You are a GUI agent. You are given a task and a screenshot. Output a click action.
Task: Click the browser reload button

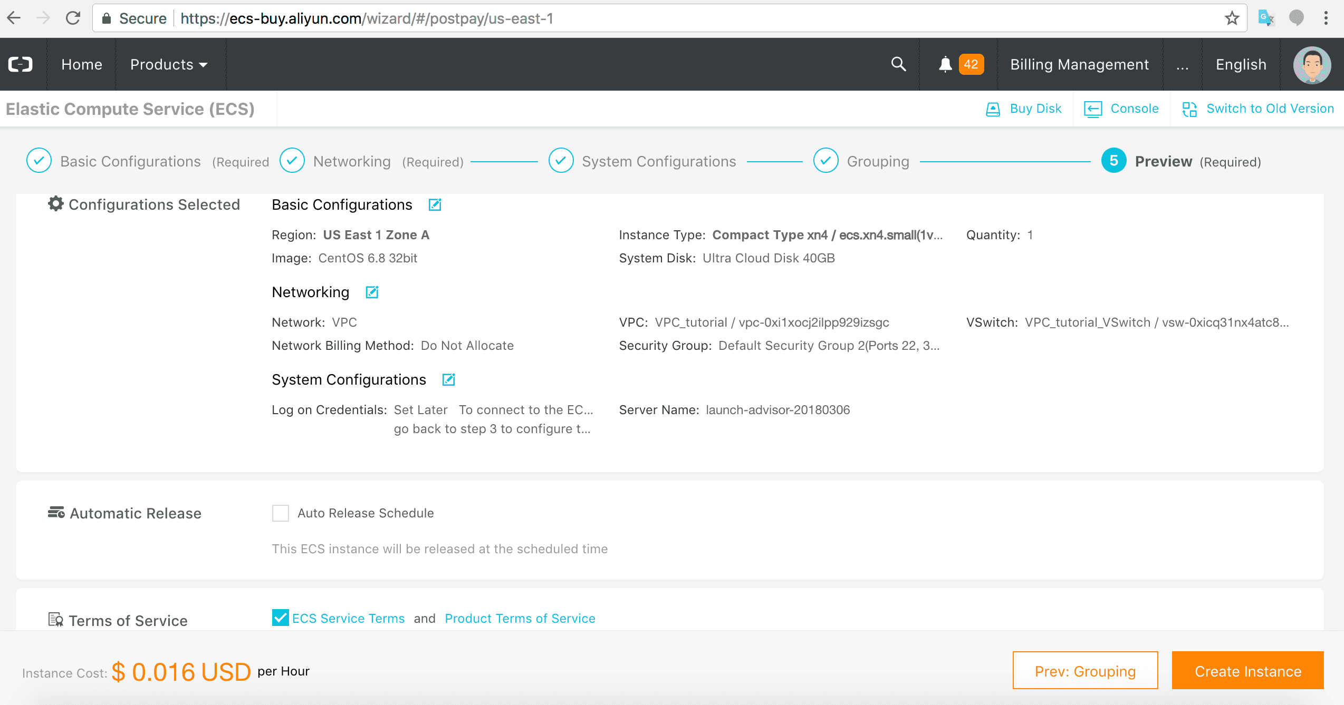73,18
